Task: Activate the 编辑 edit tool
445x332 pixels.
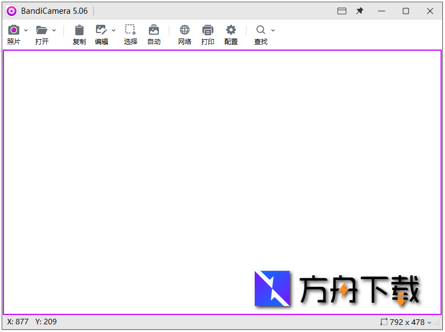Action: pos(101,30)
